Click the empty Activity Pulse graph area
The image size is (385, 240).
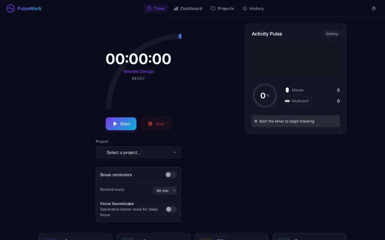296,60
